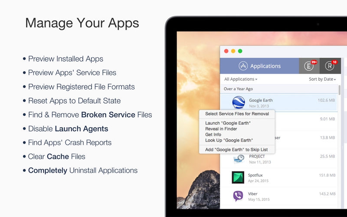
Task: Select the Google Earth globe icon
Action: coord(238,102)
